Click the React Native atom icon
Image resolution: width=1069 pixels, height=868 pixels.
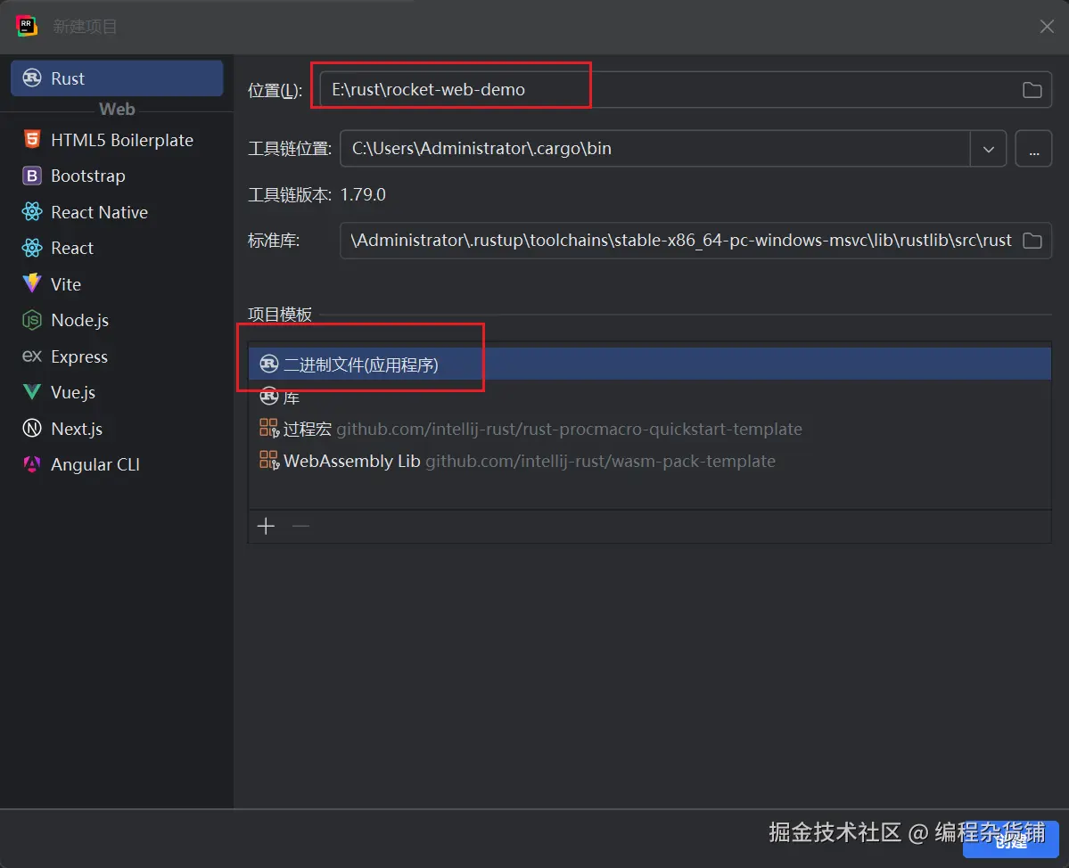coord(32,212)
